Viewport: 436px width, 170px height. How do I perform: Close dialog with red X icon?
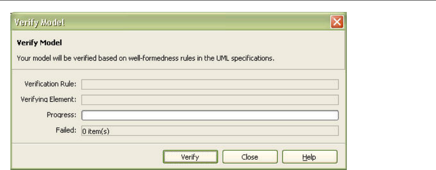337,22
